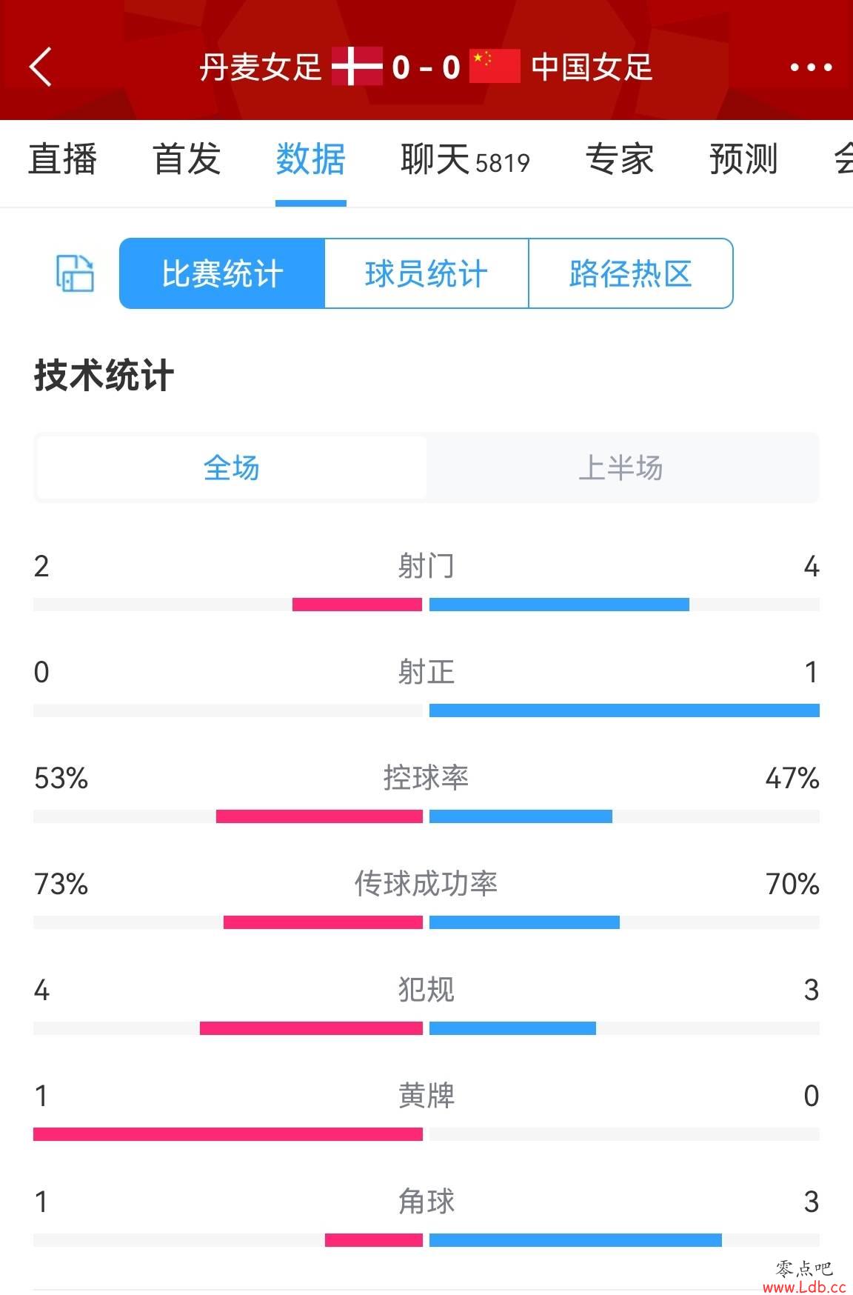Viewport: 853px width, 1295px height.
Task: Switch to 直播 tab
Action: click(63, 159)
